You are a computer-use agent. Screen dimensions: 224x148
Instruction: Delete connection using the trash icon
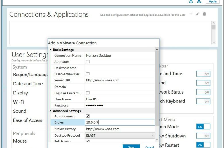(204, 14)
